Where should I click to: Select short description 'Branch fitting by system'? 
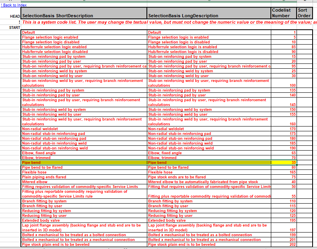[x=84, y=201]
